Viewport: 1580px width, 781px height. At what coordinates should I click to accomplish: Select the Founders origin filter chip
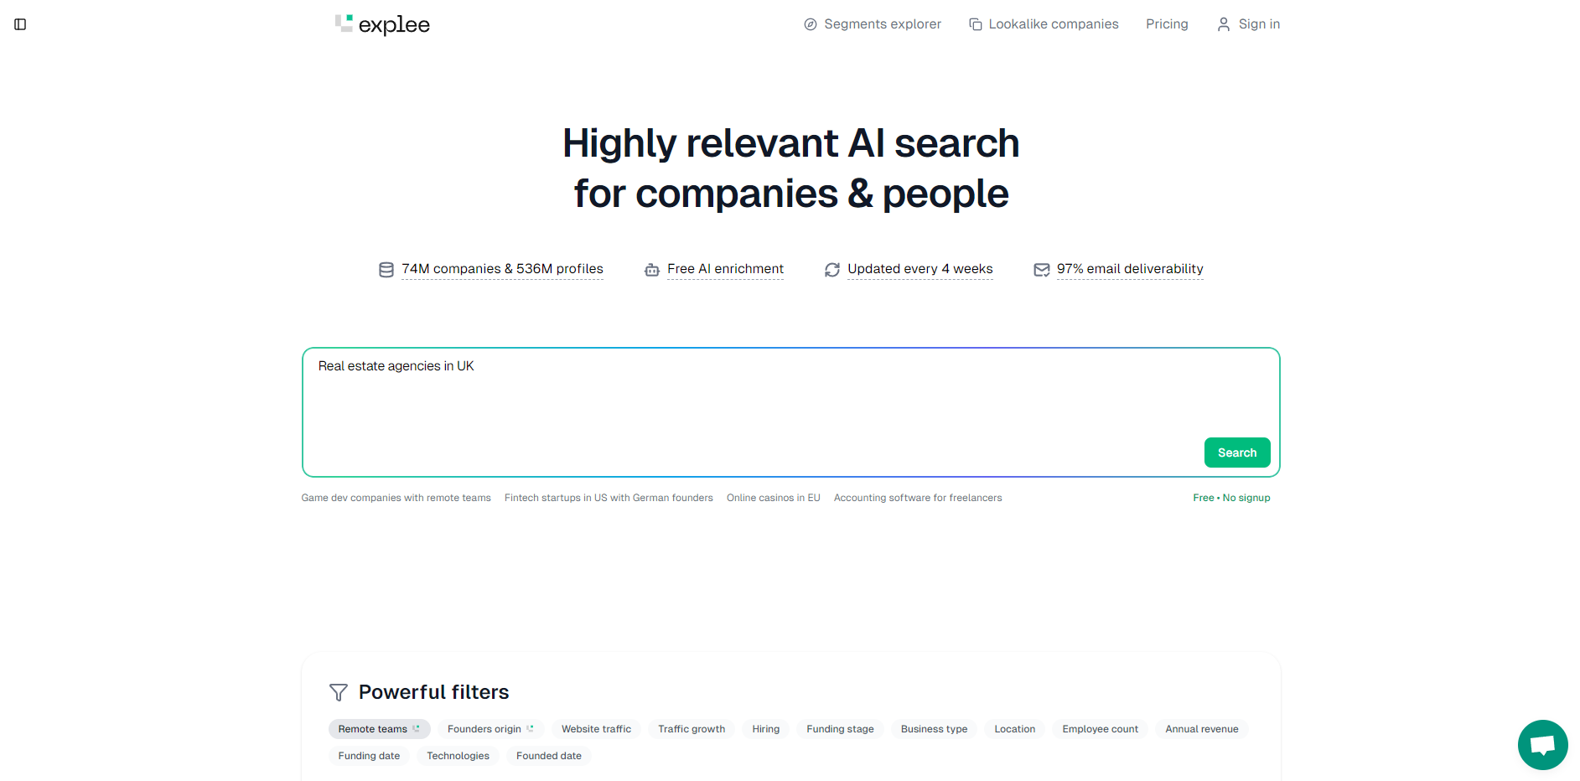[490, 729]
